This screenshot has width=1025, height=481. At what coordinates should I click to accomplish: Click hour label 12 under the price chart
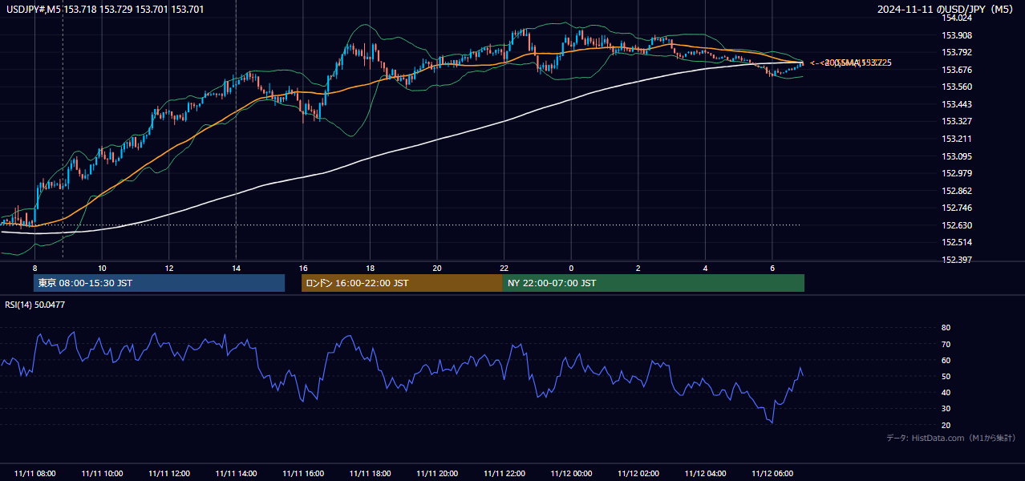coord(169,268)
